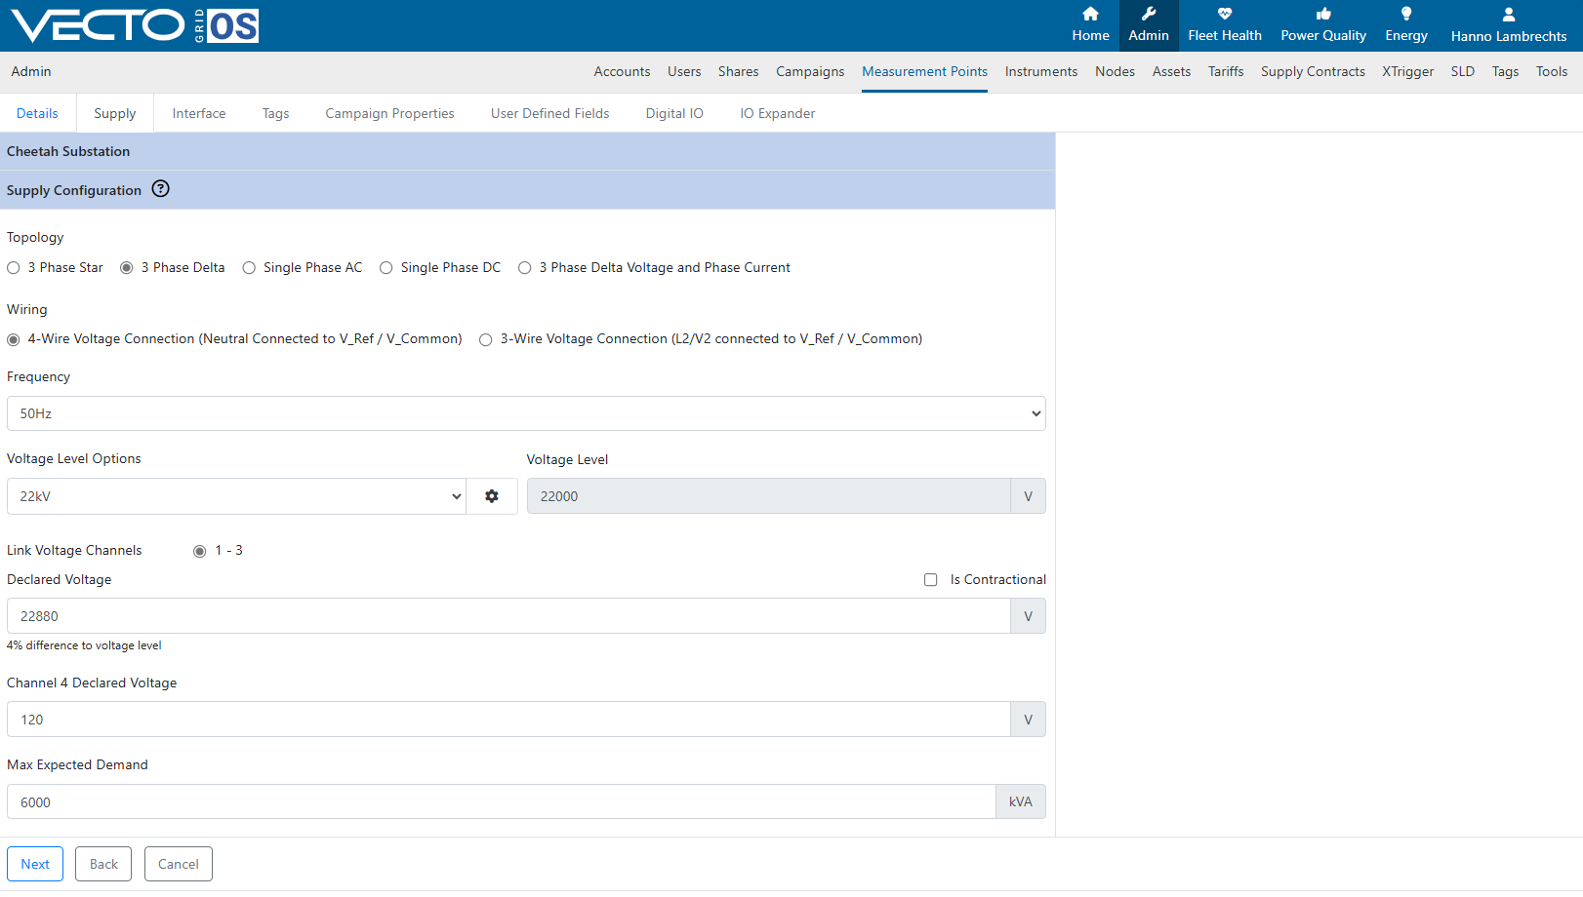Screen dimensions: 1583x897
Task: Open the Tariffs admin page
Action: point(1226,71)
